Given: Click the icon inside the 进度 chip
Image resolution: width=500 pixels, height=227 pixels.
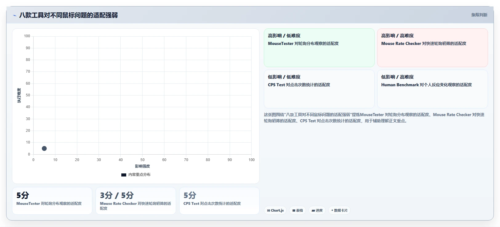Looking at the screenshot, I should point(313,211).
